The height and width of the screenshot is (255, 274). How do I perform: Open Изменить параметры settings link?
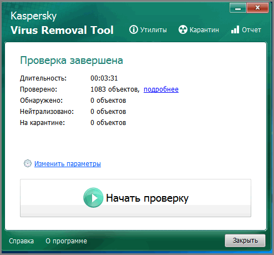[x=68, y=164]
